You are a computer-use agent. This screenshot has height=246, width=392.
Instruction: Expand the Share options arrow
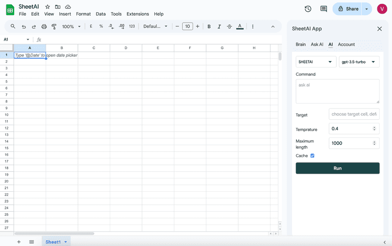[367, 9]
